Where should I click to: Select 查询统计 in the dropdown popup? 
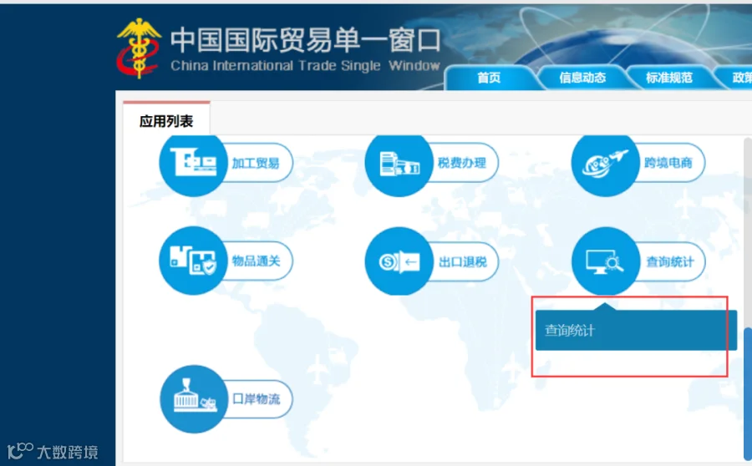636,331
